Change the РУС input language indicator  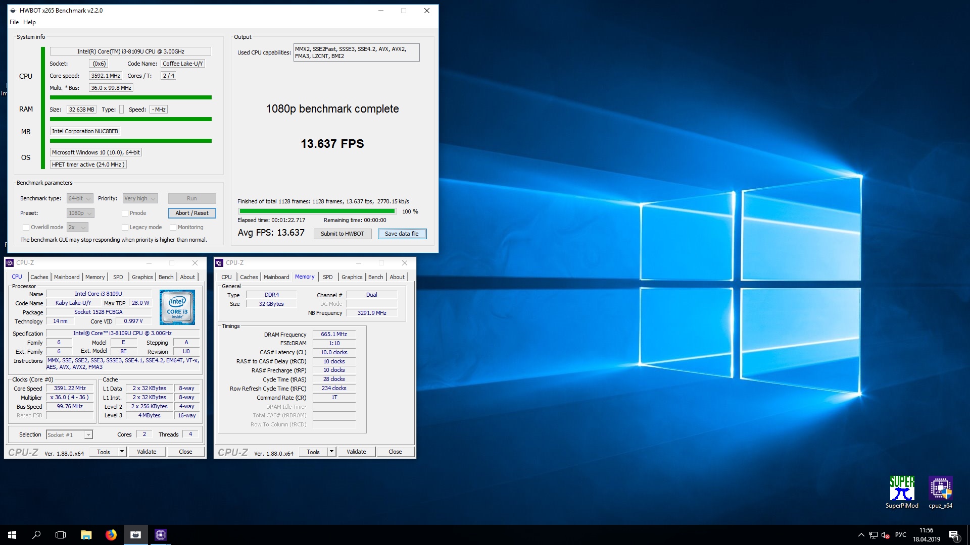tap(901, 535)
